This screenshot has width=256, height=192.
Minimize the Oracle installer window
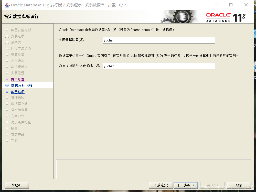click(216, 5)
